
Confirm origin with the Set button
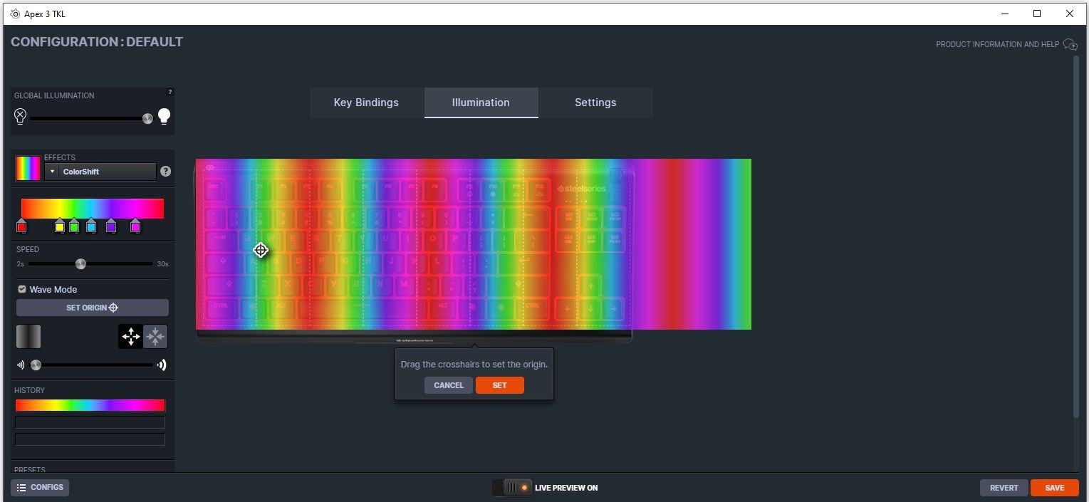[499, 385]
